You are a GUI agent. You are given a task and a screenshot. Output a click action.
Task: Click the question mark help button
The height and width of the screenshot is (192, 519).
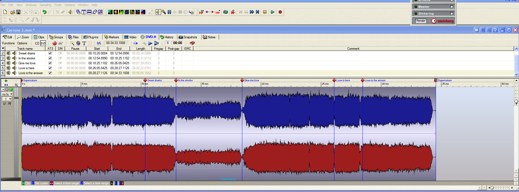[495, 30]
